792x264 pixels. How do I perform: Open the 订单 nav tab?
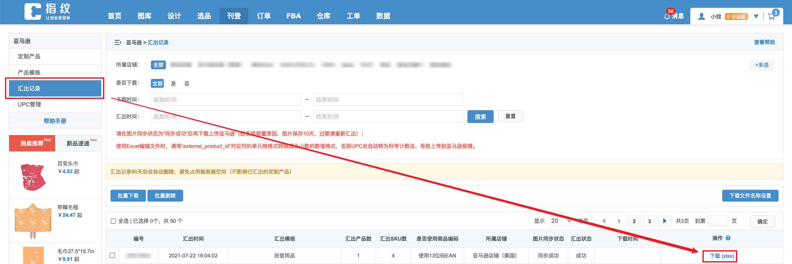click(264, 16)
